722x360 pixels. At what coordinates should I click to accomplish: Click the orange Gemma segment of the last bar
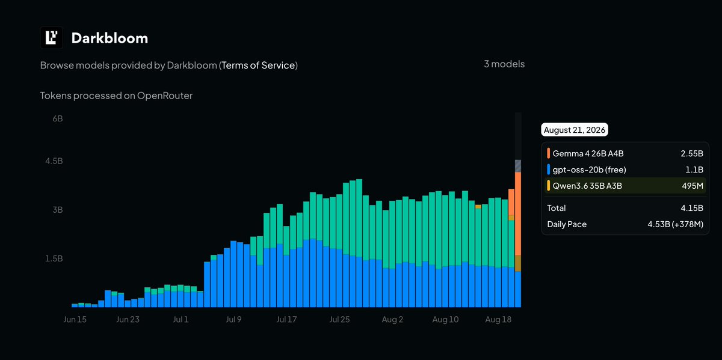point(517,213)
